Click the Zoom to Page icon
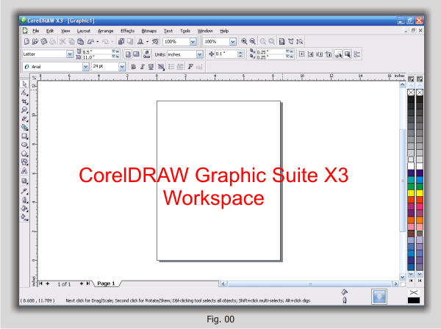The image size is (441, 329). pyautogui.click(x=282, y=42)
